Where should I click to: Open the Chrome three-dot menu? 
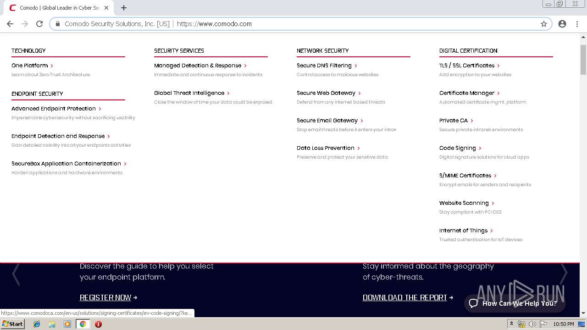pyautogui.click(x=577, y=24)
